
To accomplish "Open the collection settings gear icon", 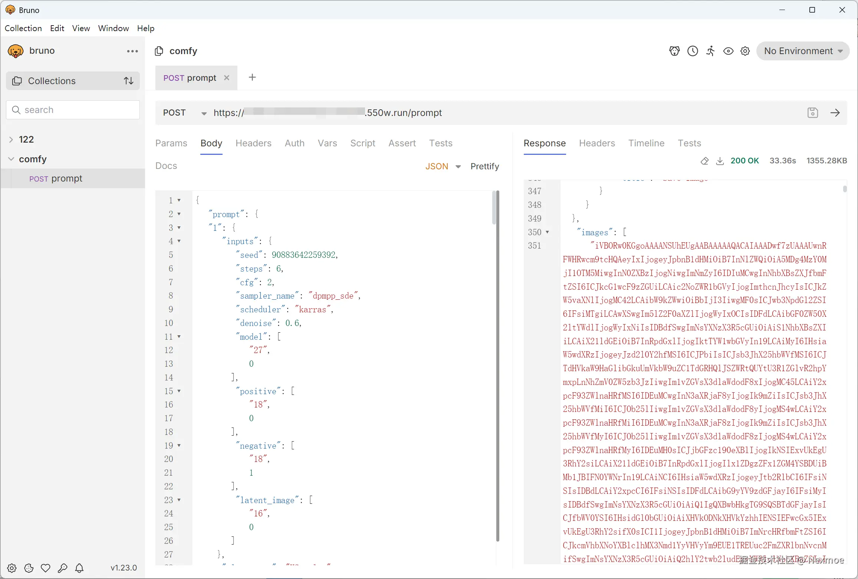I will pos(745,51).
